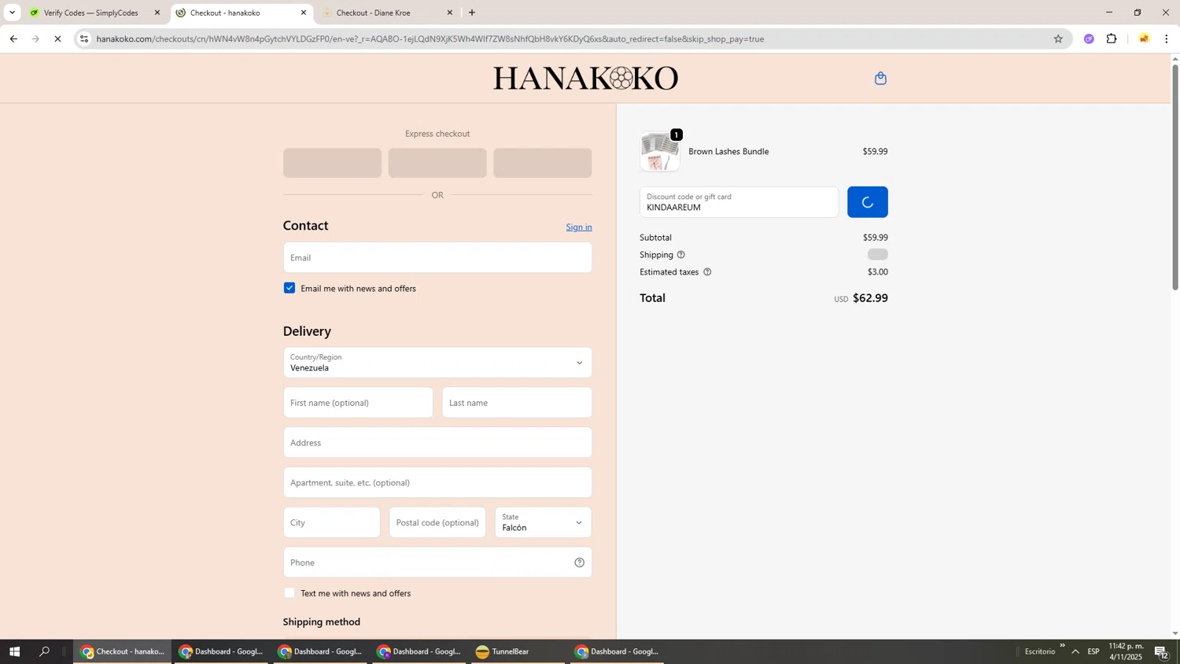Open the notification center icon
Image resolution: width=1180 pixels, height=664 pixels.
(x=1162, y=651)
